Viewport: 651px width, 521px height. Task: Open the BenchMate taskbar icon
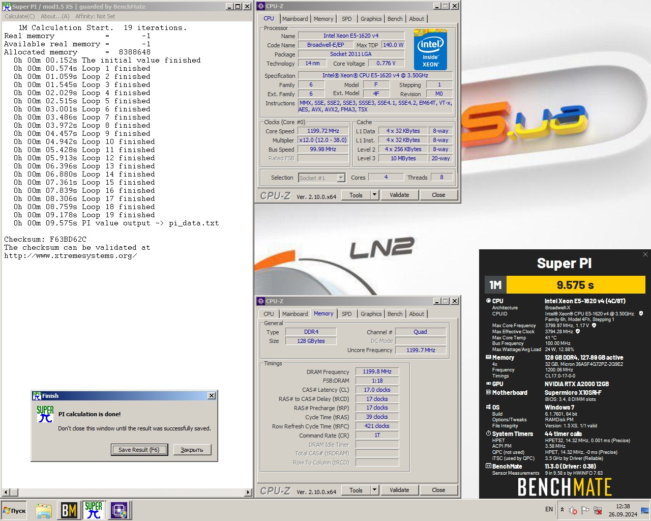(69, 510)
